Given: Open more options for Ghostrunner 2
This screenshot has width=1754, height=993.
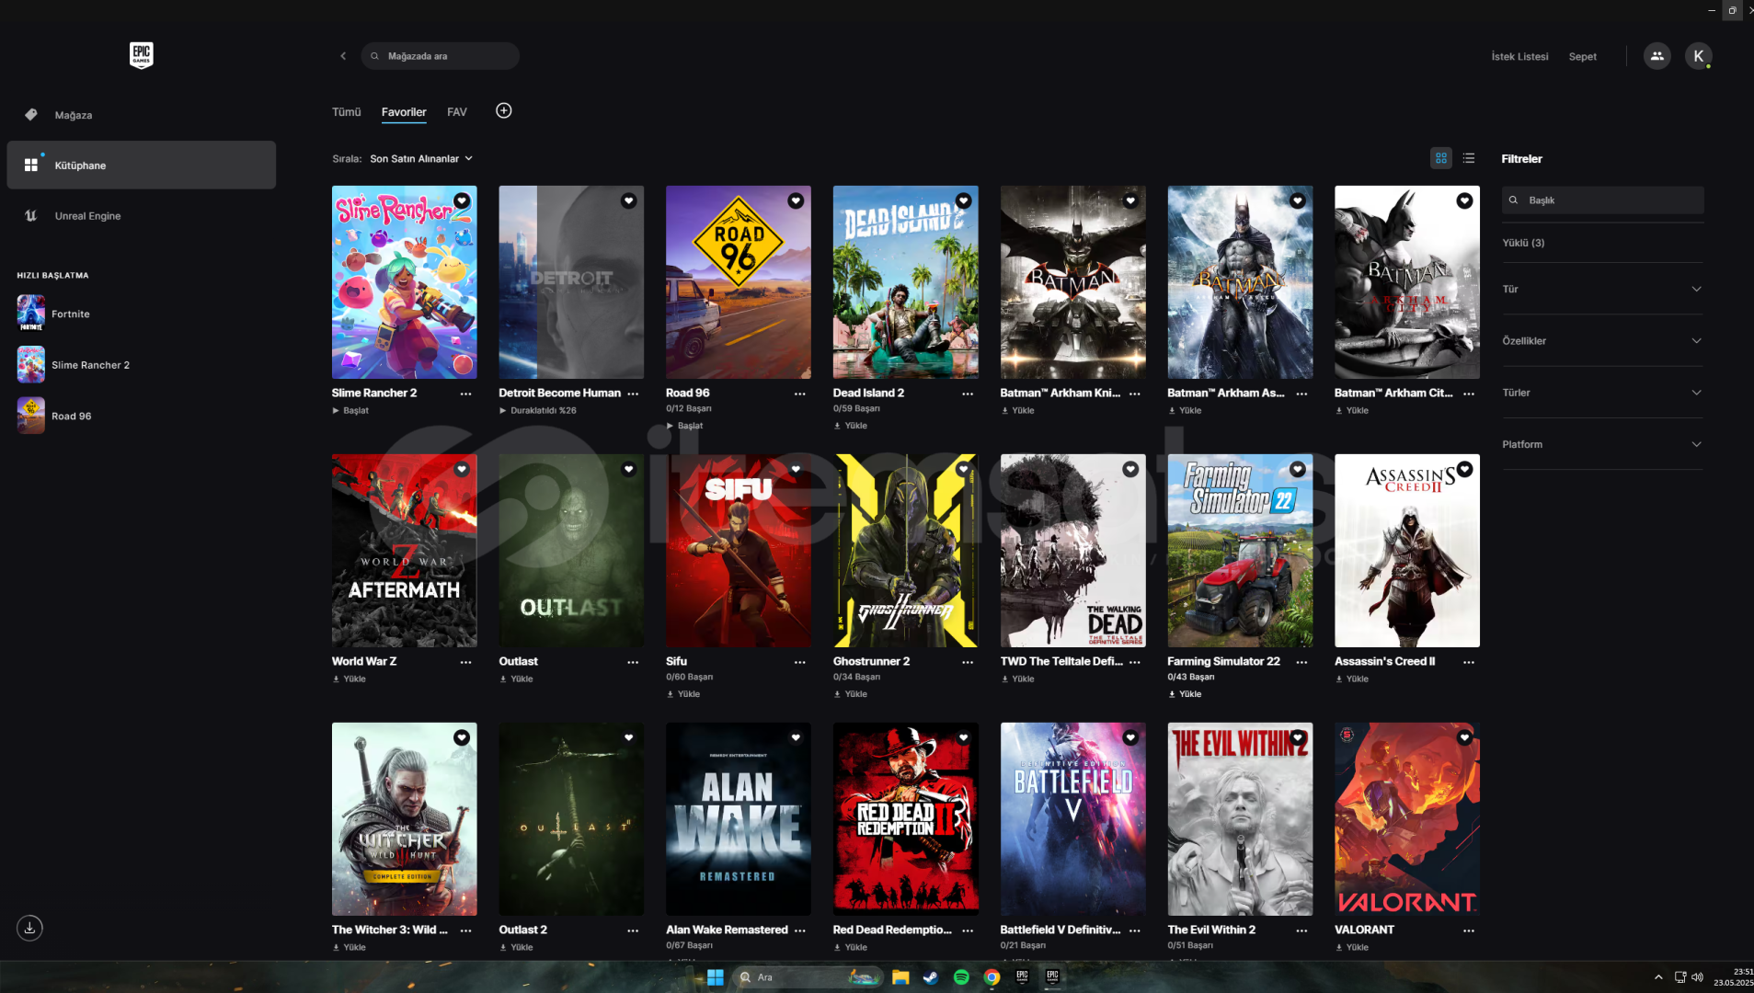Looking at the screenshot, I should click(x=968, y=662).
